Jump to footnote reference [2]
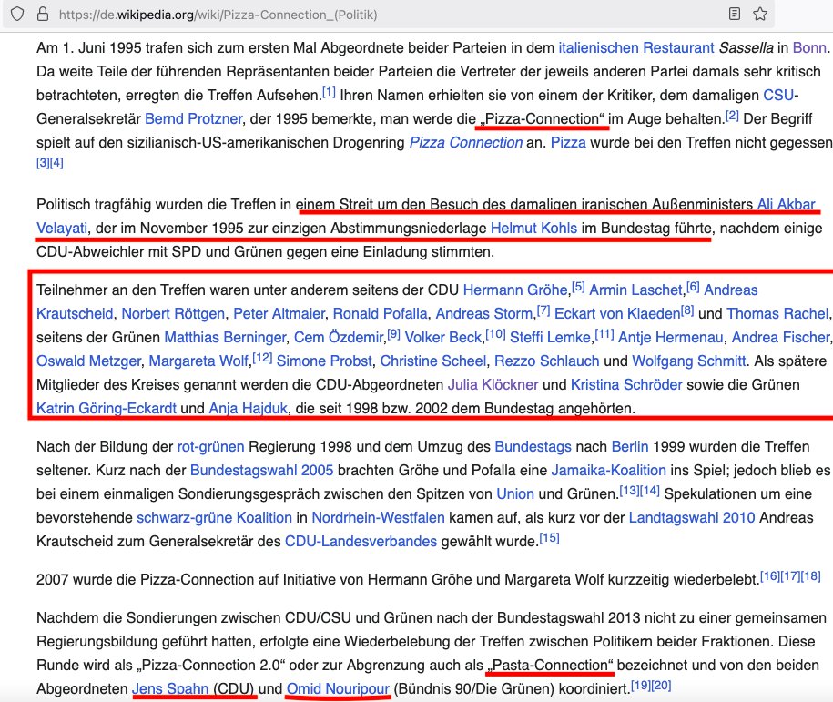This screenshot has height=702, width=833. coord(732,116)
